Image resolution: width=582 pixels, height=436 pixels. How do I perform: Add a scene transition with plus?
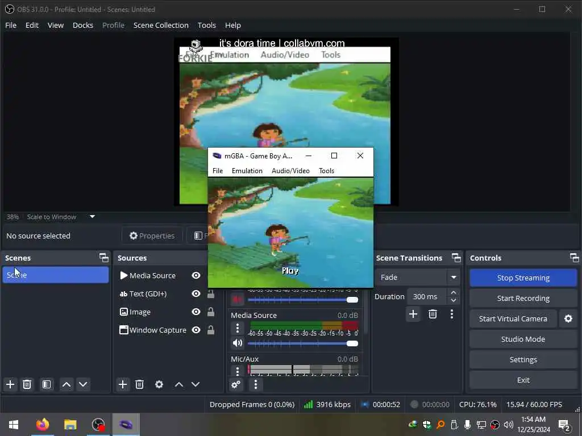tap(413, 314)
